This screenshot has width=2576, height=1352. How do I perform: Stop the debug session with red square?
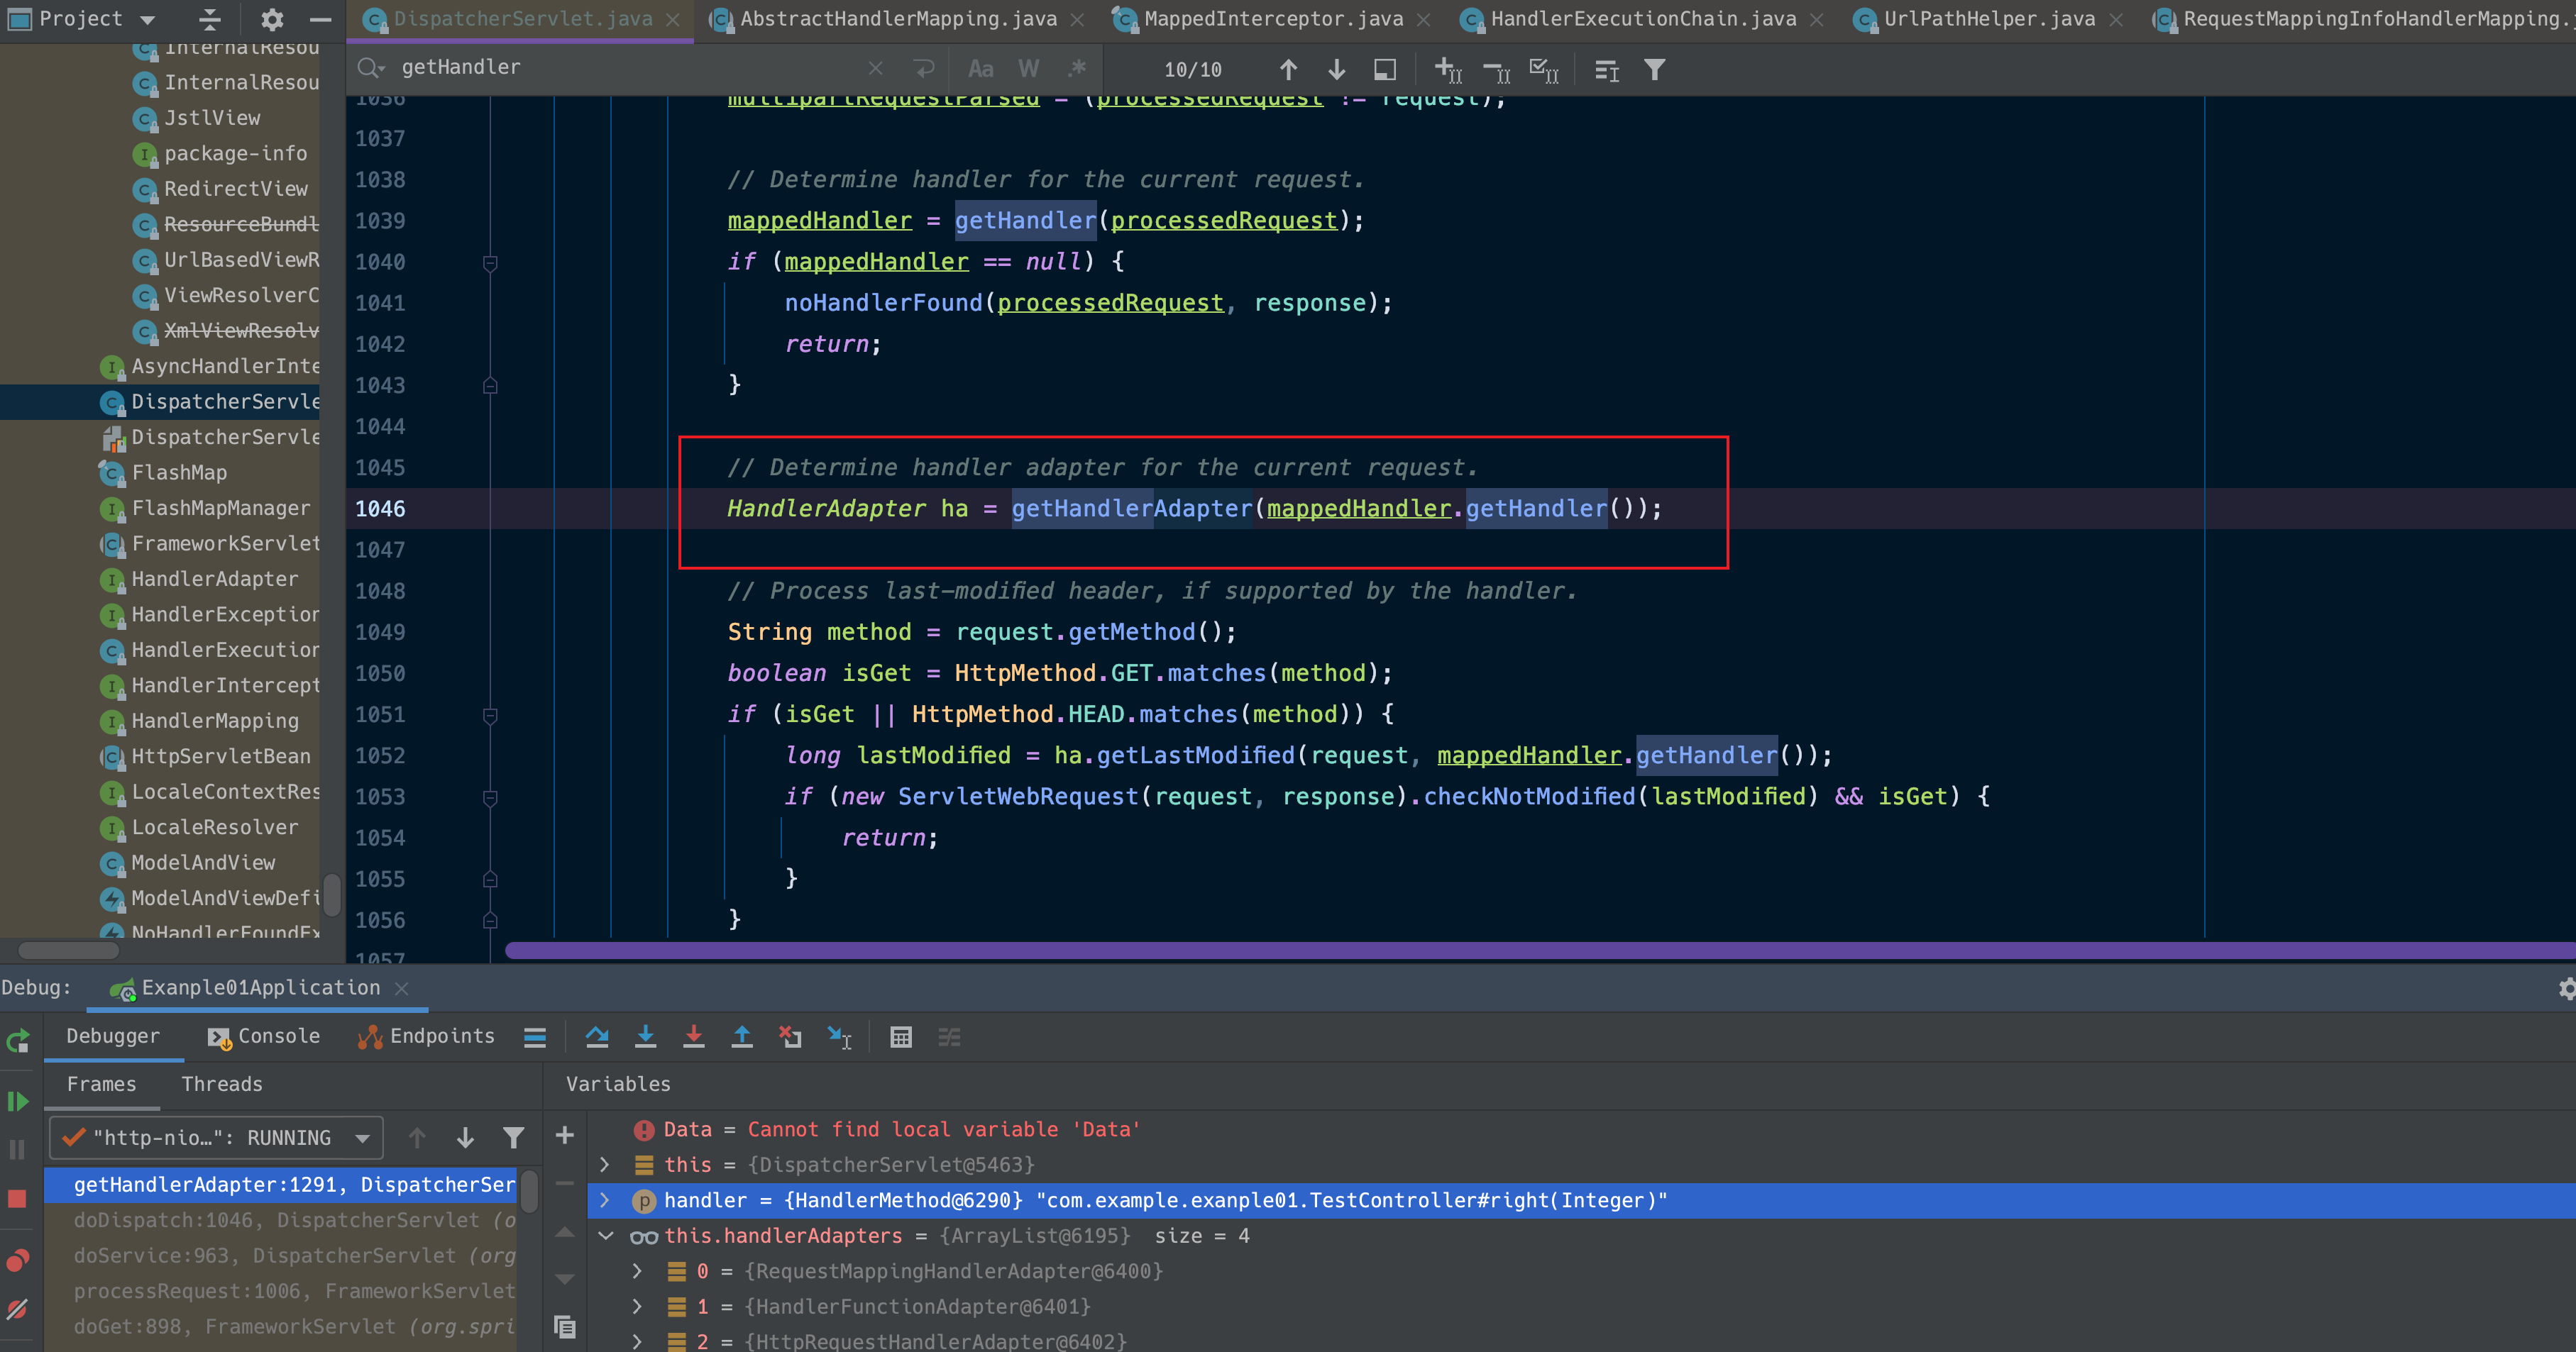[17, 1198]
